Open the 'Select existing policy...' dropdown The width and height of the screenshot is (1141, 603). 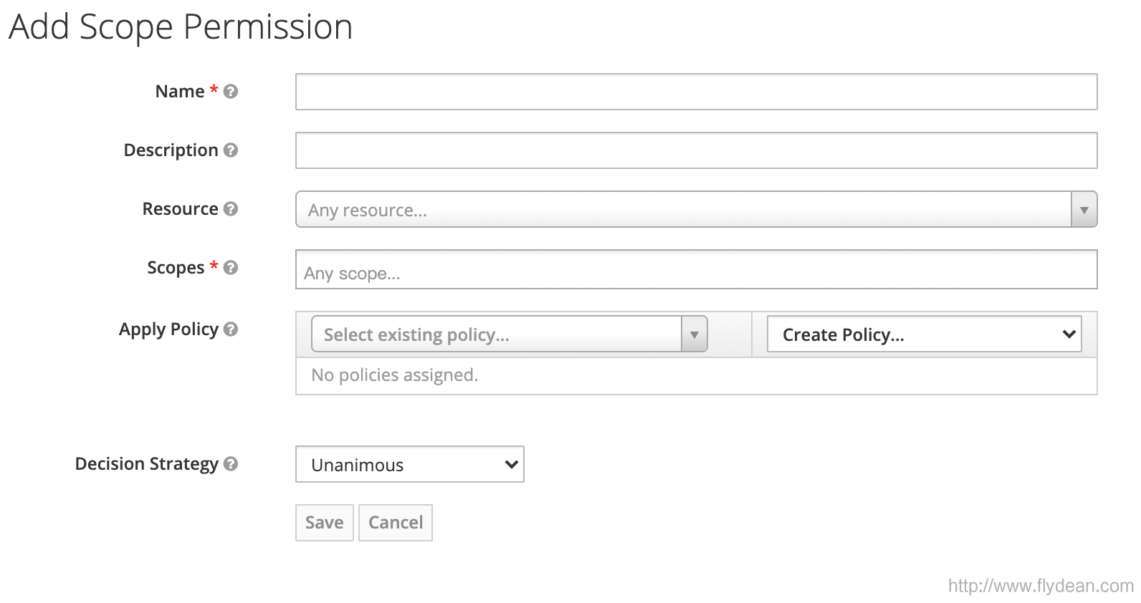pos(509,334)
